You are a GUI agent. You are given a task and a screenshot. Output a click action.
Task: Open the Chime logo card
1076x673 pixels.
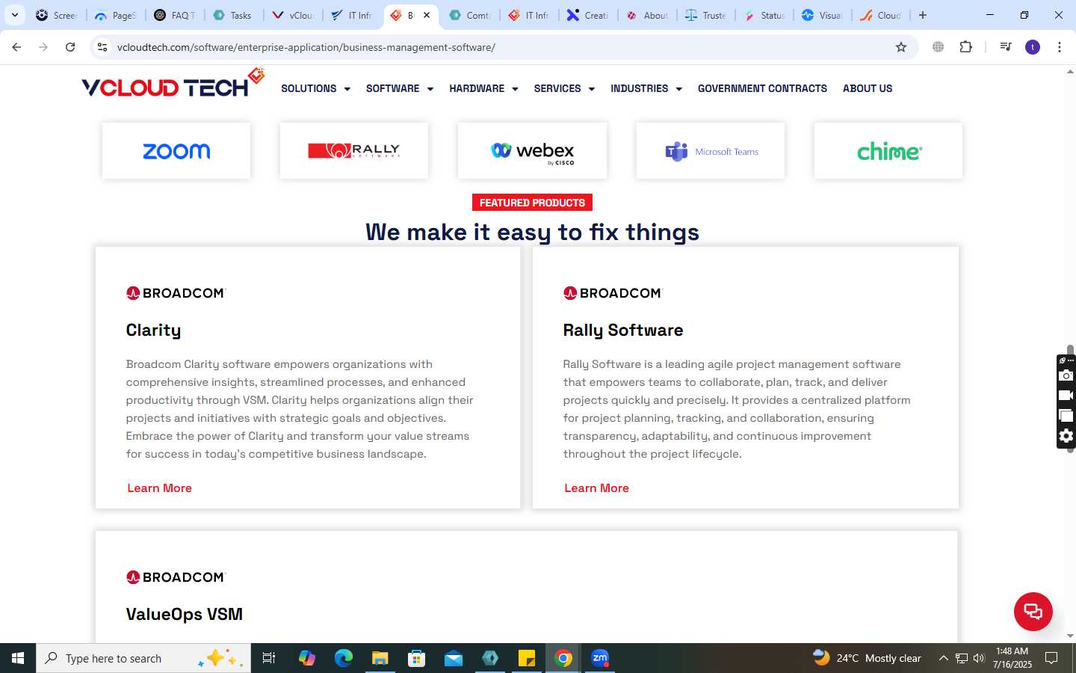[x=888, y=151]
